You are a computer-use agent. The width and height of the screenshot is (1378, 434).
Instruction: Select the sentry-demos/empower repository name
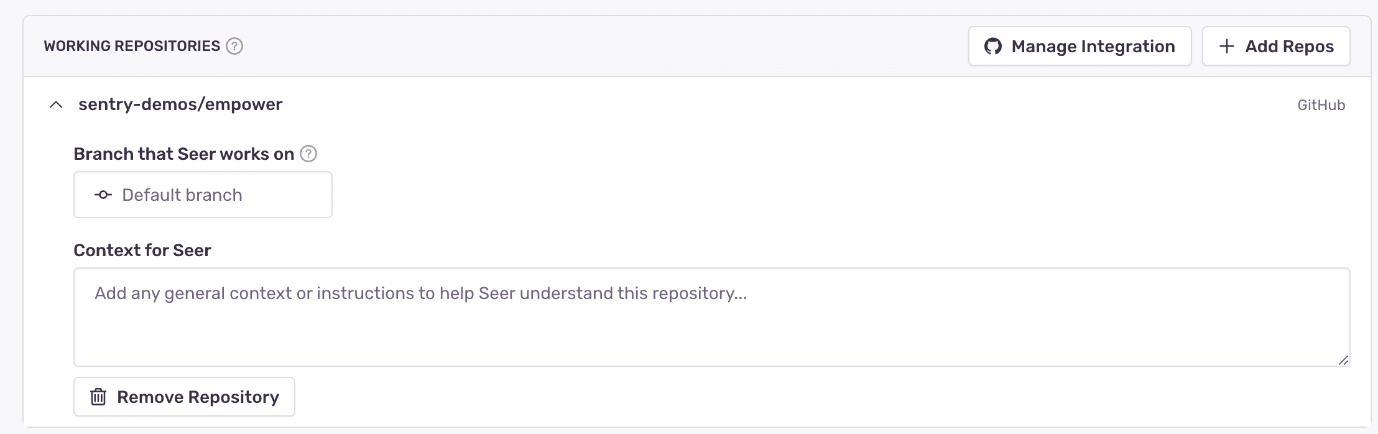[x=180, y=104]
